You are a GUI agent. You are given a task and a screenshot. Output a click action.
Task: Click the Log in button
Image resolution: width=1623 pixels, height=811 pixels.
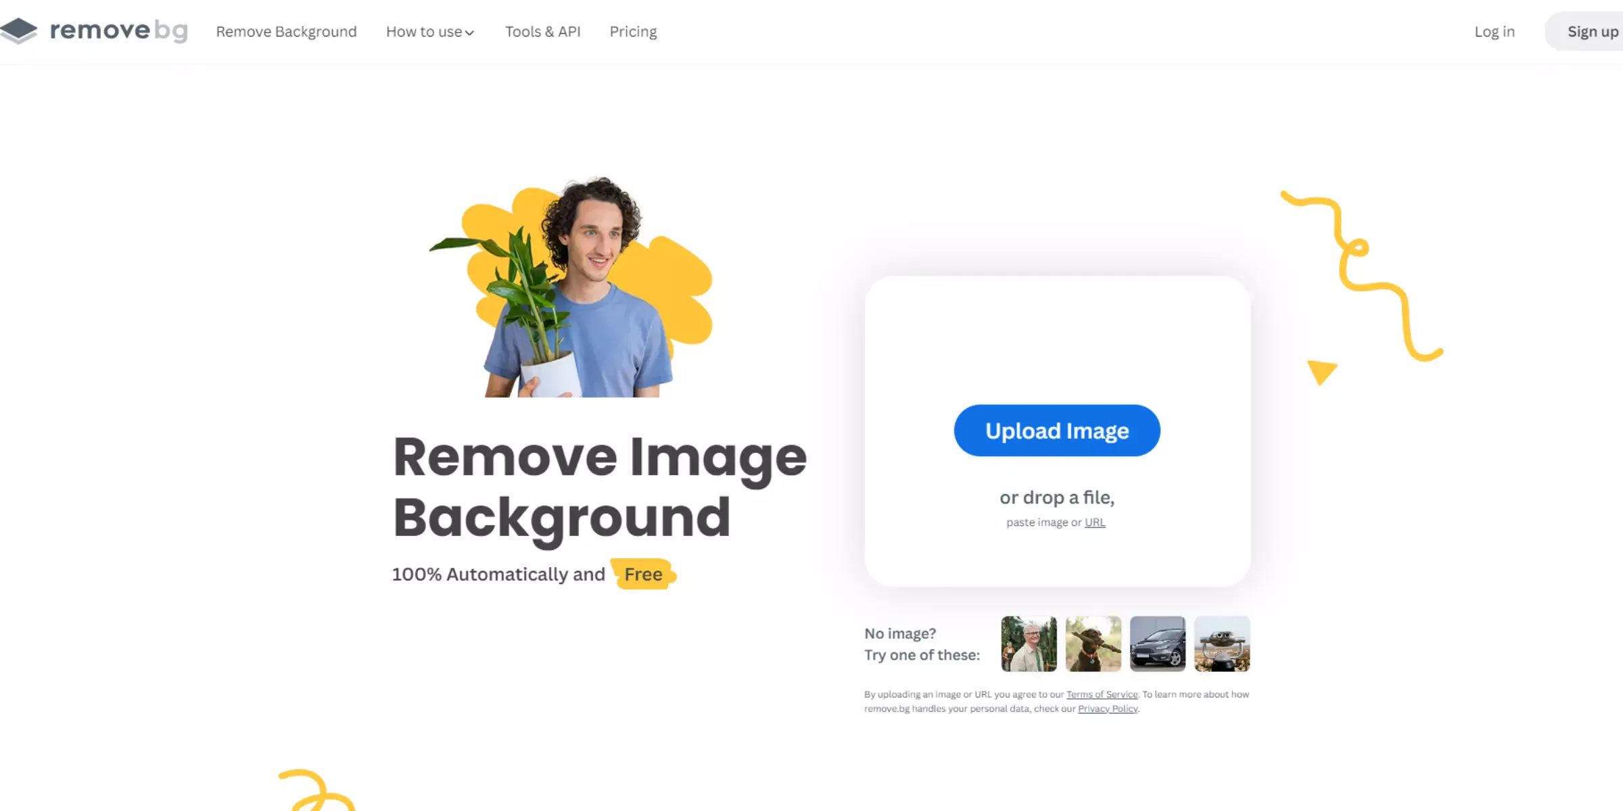point(1495,31)
